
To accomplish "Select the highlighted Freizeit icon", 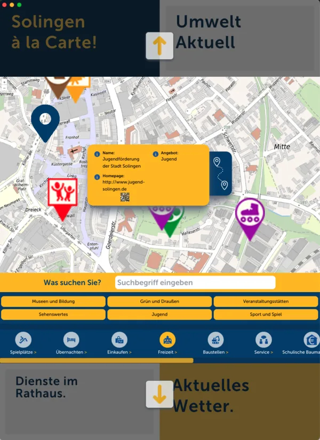I will coord(167,340).
